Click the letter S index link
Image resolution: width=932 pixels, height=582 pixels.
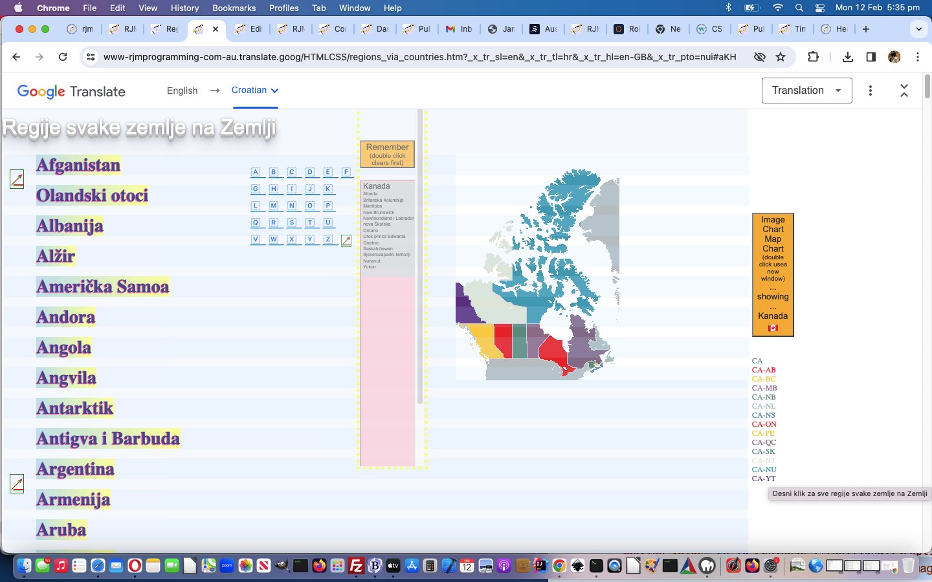pyautogui.click(x=292, y=222)
